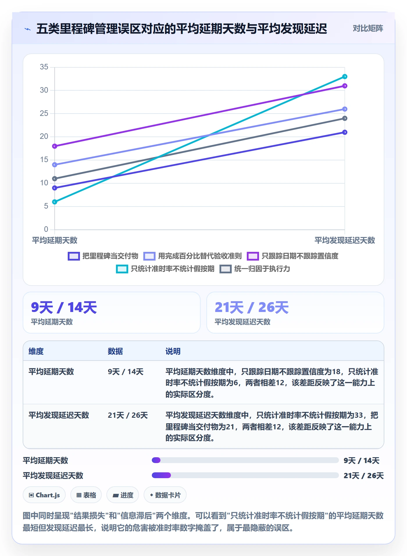
Task: Click the lightning icon beside the title
Action: click(x=28, y=29)
